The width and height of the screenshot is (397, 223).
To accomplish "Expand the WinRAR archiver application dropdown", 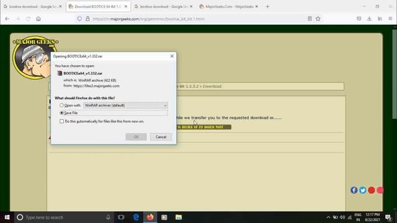I will 125,105.
